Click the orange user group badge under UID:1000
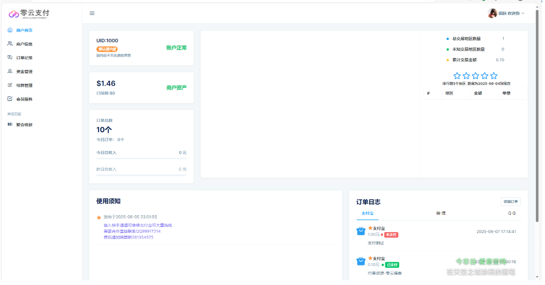This screenshot has height=285, width=545. (x=107, y=49)
